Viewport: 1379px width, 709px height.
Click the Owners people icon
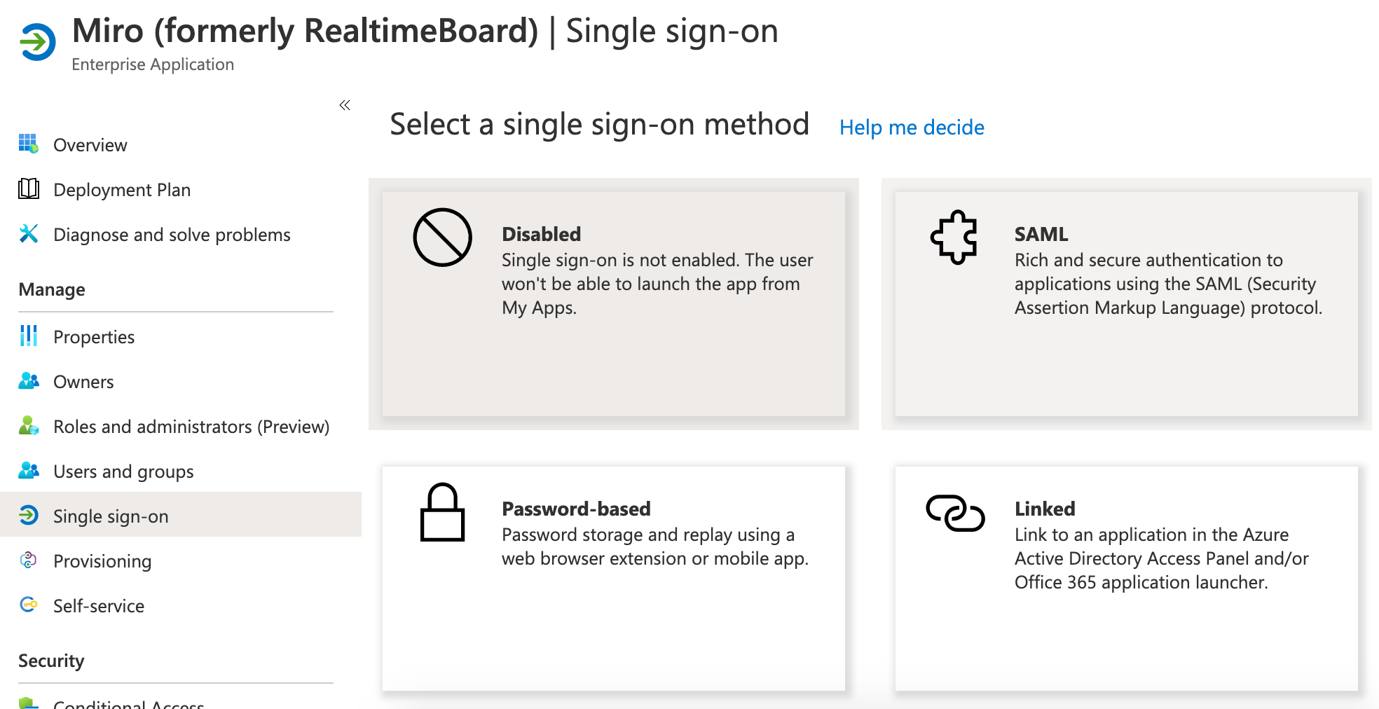click(x=28, y=380)
